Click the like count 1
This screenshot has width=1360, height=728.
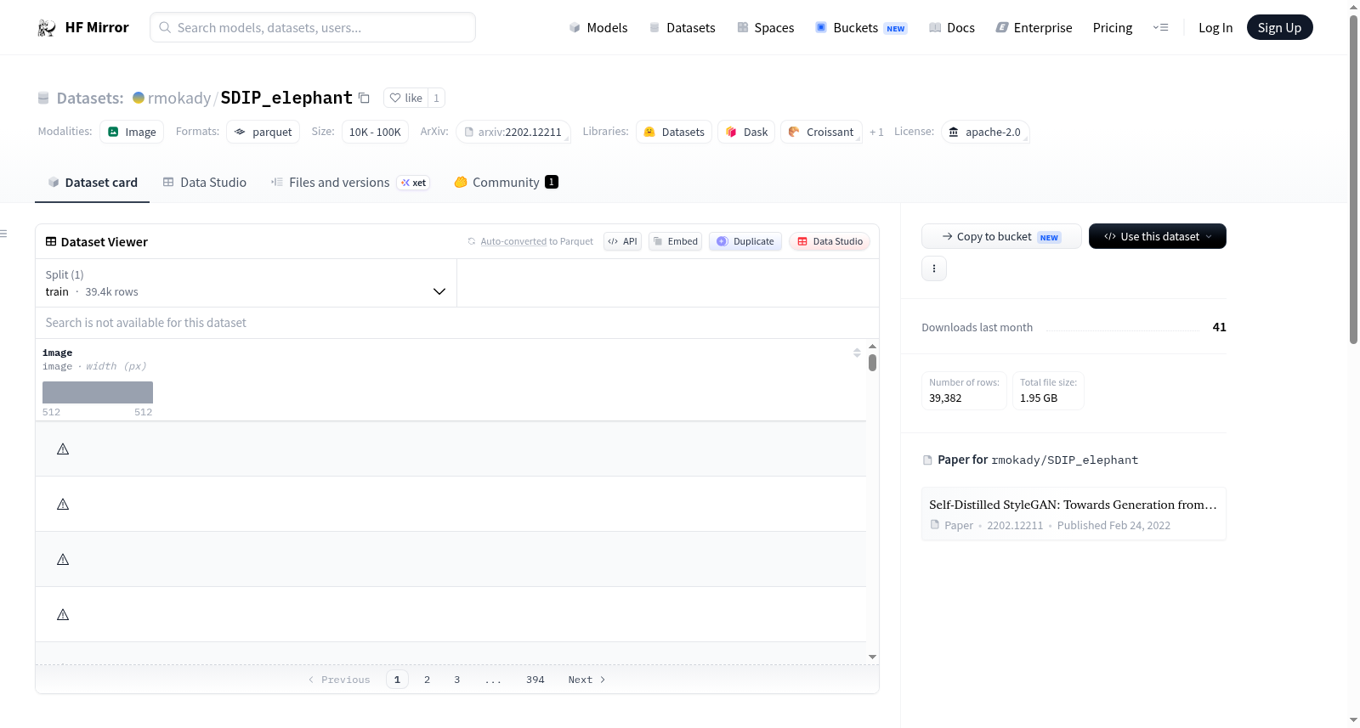[x=436, y=98]
